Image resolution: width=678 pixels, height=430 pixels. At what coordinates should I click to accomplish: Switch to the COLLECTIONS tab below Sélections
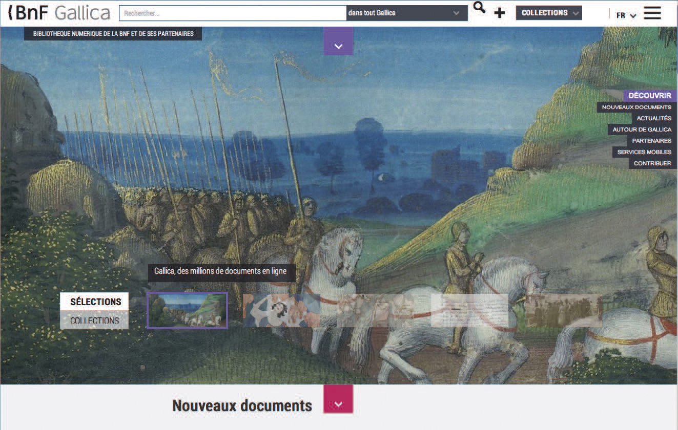94,320
